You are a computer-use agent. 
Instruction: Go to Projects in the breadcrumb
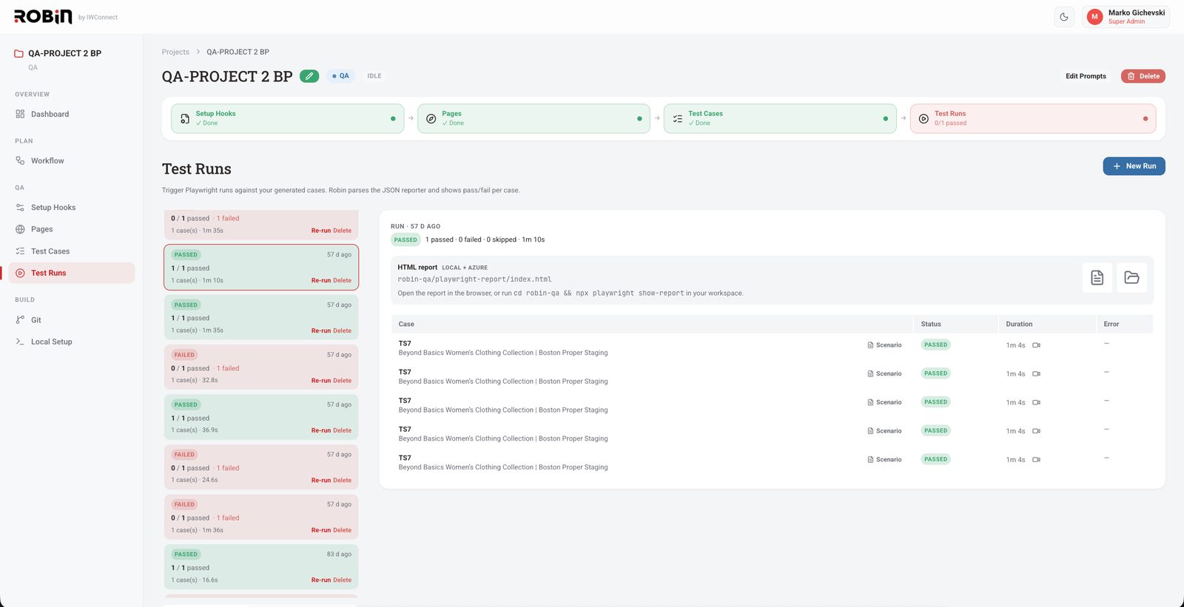click(175, 52)
